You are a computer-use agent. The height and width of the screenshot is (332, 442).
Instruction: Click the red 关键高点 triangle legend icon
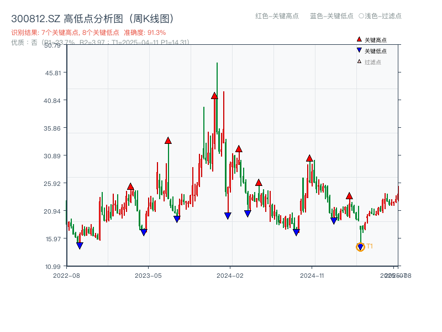358,39
